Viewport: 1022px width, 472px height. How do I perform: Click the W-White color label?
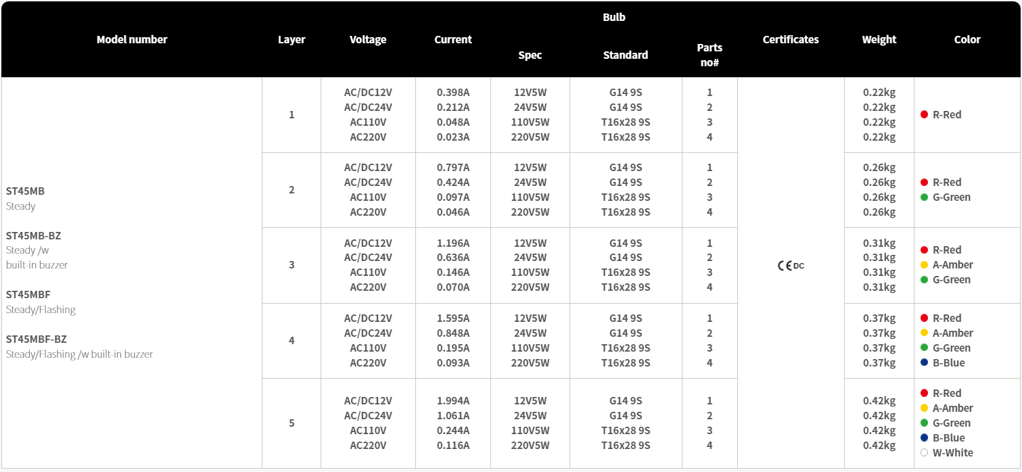coord(952,453)
